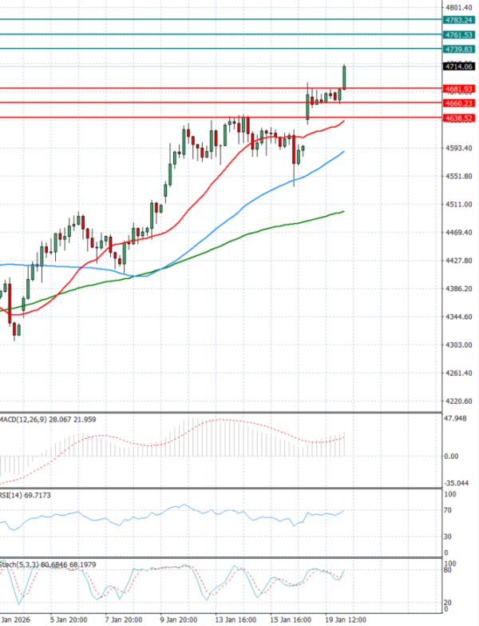Click the green moving average line's right end
The width and height of the screenshot is (479, 626).
[342, 212]
